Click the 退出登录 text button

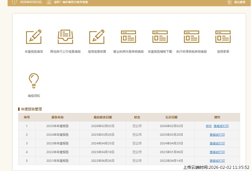(240, 2)
